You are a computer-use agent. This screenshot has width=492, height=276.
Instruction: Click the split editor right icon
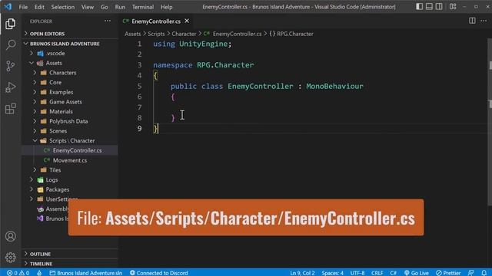click(x=472, y=21)
